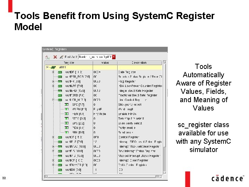Click the vertical scrollbar down arrow
Viewport: 249px width, 187px height.
[x=165, y=173]
